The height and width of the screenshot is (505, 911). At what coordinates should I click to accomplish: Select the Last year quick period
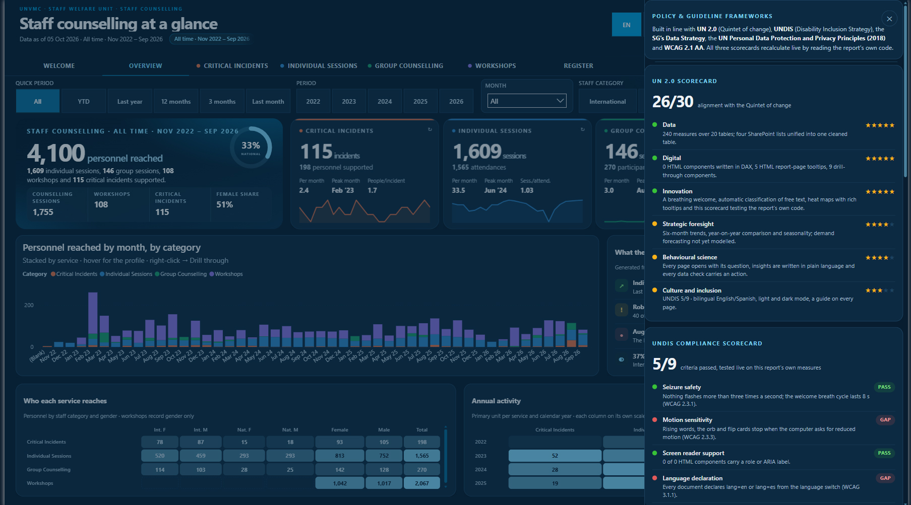click(130, 101)
